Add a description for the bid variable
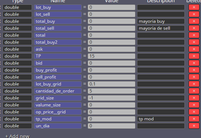Screen dimensions: 201x138 (x=161, y=63)
